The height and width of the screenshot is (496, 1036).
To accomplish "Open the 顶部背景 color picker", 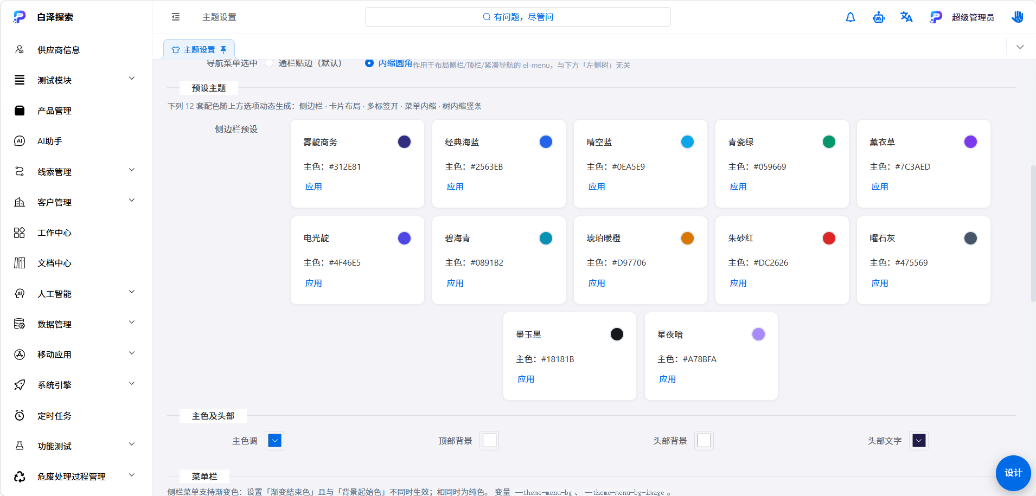I will (x=489, y=441).
